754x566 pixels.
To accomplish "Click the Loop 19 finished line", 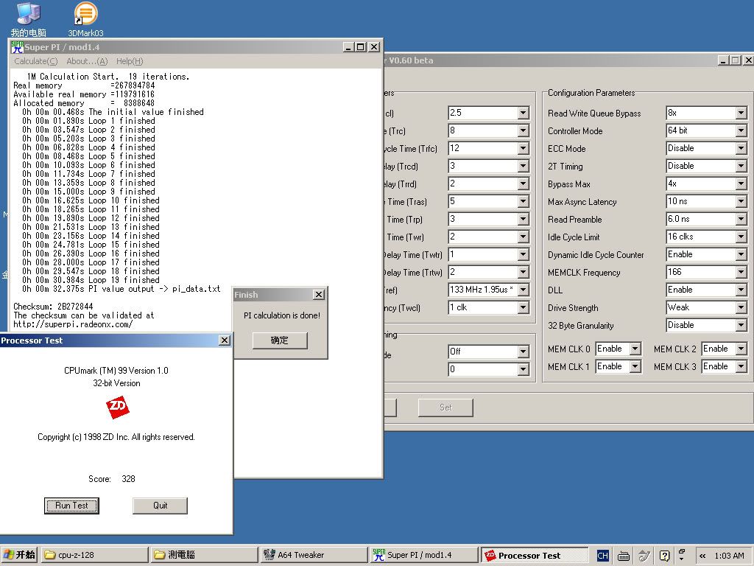I will 91,280.
